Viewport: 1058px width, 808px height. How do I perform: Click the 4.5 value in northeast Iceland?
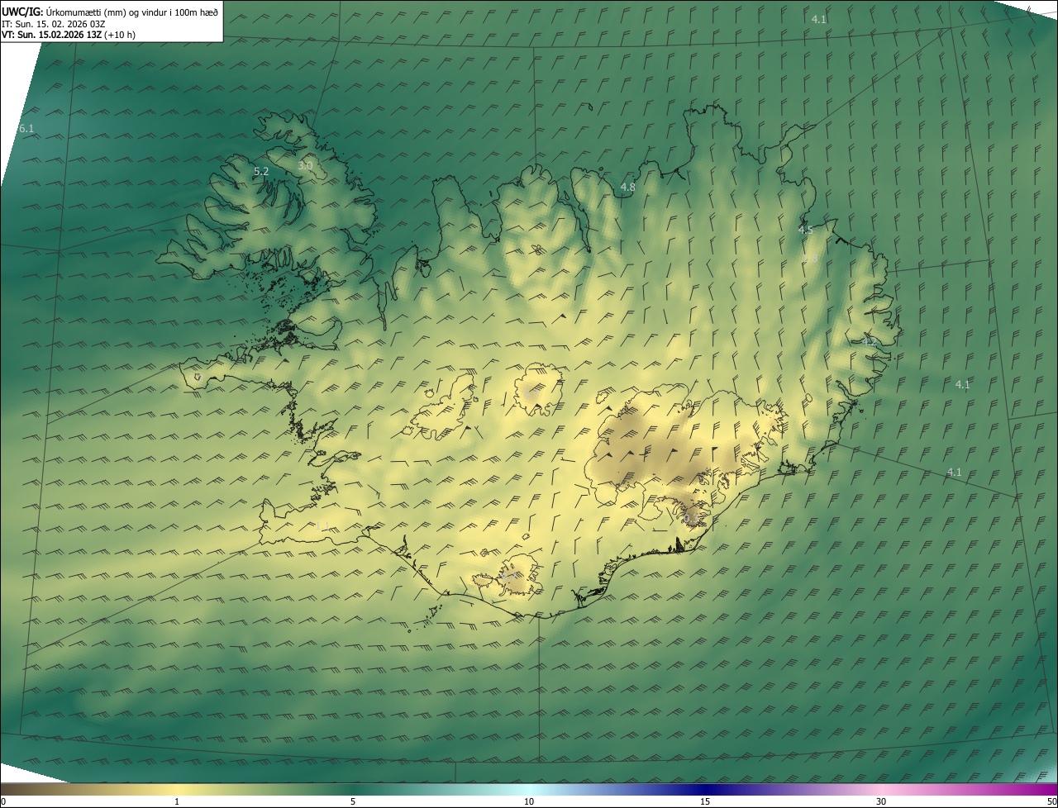click(806, 231)
